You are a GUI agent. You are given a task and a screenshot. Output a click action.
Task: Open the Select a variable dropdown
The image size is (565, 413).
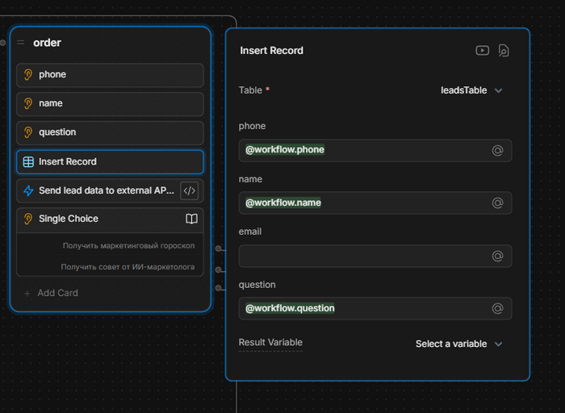point(458,344)
